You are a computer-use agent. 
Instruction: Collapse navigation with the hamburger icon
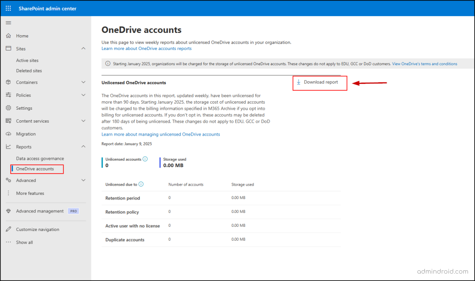pyautogui.click(x=8, y=23)
